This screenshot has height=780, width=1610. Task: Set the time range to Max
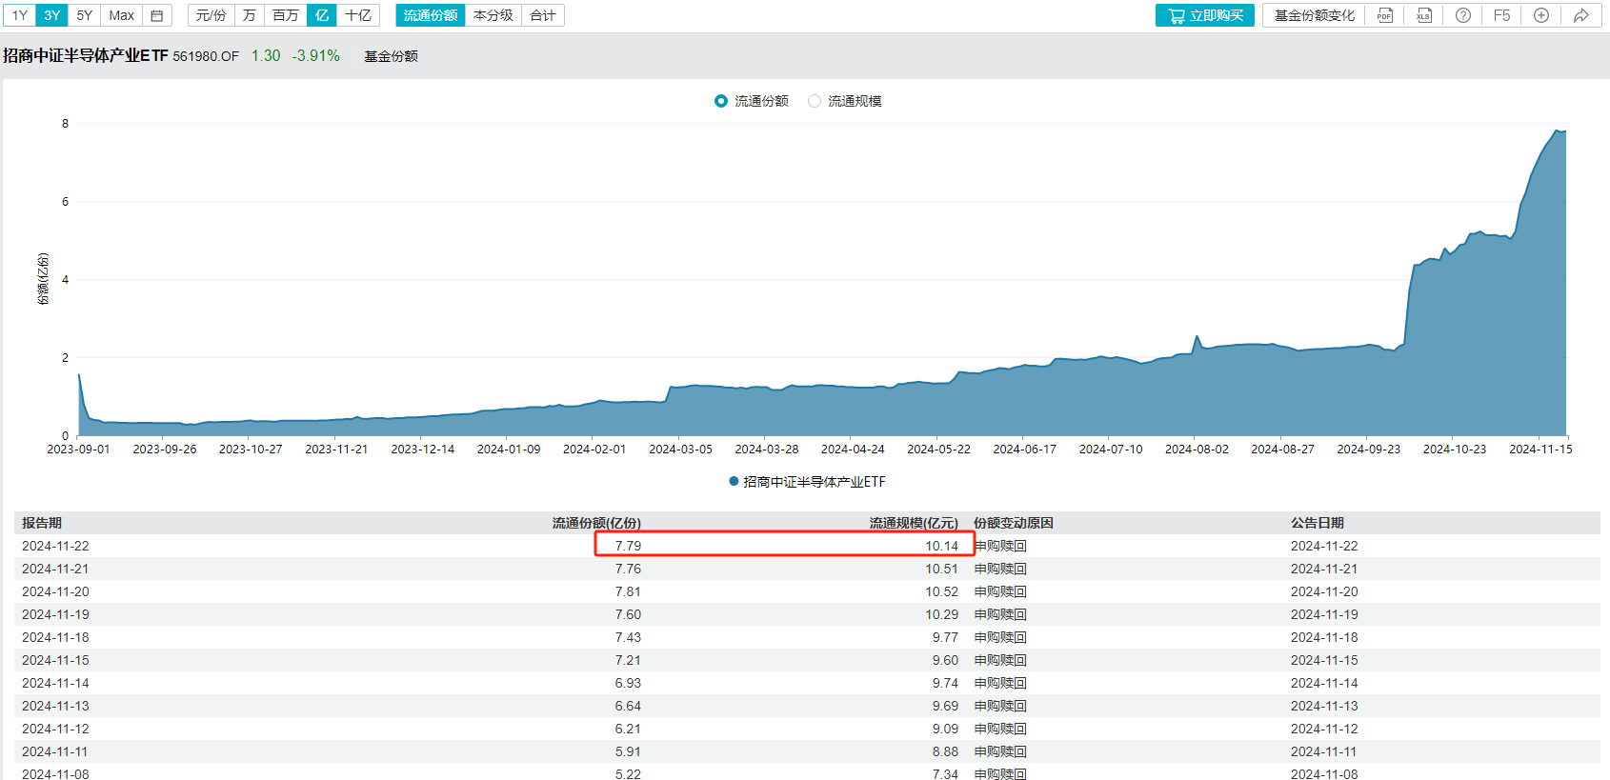click(x=121, y=15)
